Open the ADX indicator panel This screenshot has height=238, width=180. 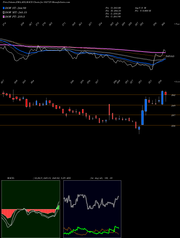[92, 209]
